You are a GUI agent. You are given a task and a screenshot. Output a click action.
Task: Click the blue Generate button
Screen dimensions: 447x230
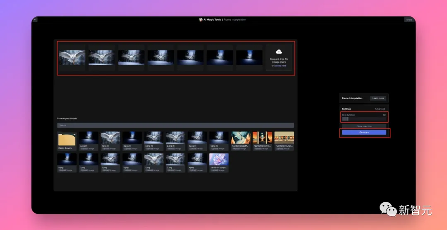(x=364, y=133)
